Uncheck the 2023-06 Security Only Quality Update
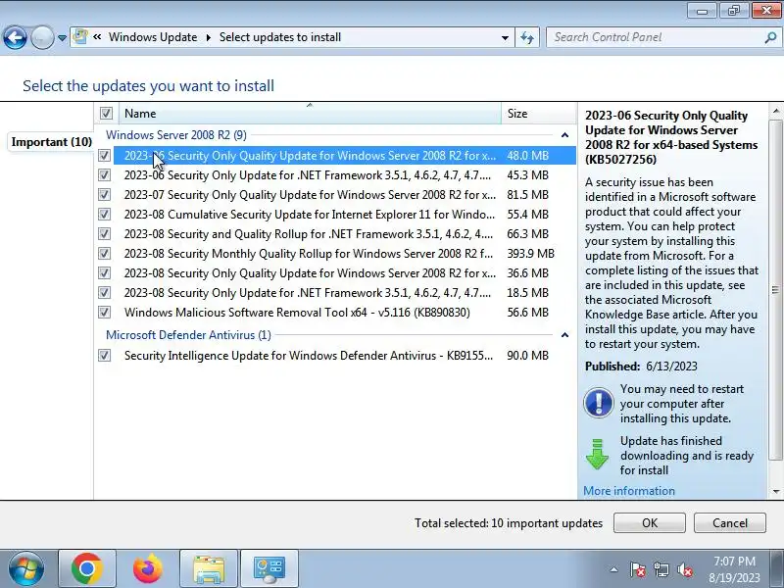Image resolution: width=784 pixels, height=588 pixels. (x=104, y=156)
